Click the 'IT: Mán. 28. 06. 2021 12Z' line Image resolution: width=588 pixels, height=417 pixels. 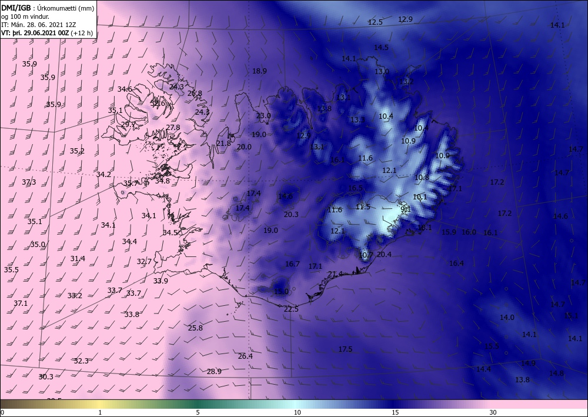[39, 24]
